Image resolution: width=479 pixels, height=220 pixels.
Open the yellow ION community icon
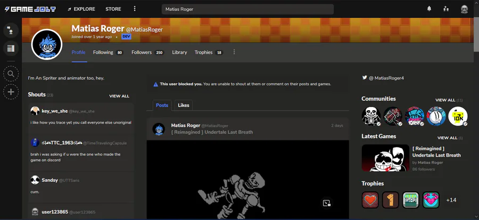(x=458, y=116)
